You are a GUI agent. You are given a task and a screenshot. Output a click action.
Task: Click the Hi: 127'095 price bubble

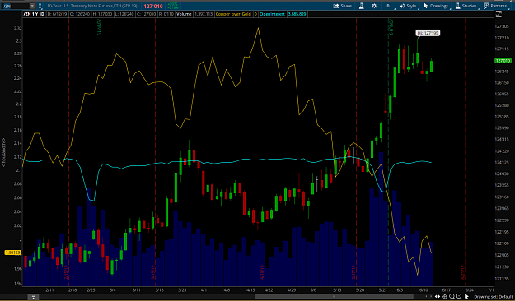pyautogui.click(x=428, y=33)
